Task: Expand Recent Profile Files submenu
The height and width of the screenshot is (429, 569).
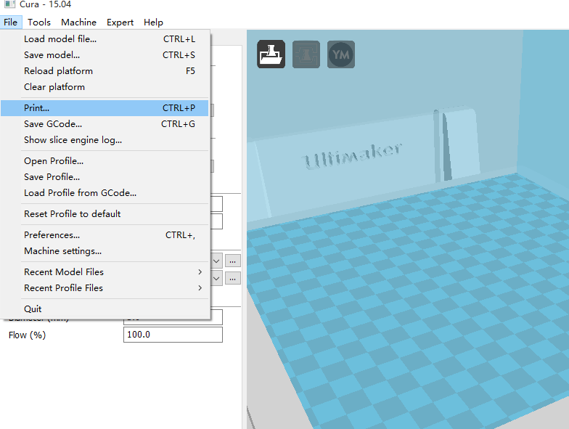Action: point(105,287)
